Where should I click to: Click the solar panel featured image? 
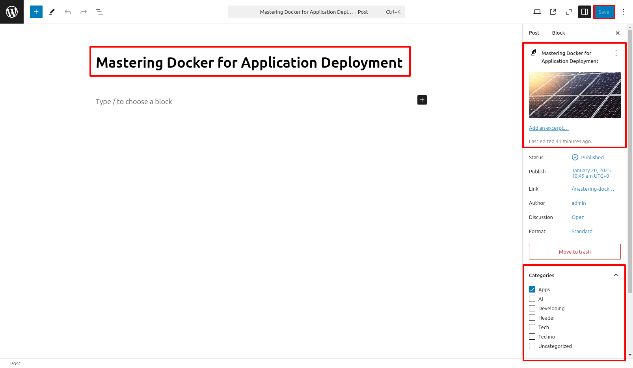575,95
